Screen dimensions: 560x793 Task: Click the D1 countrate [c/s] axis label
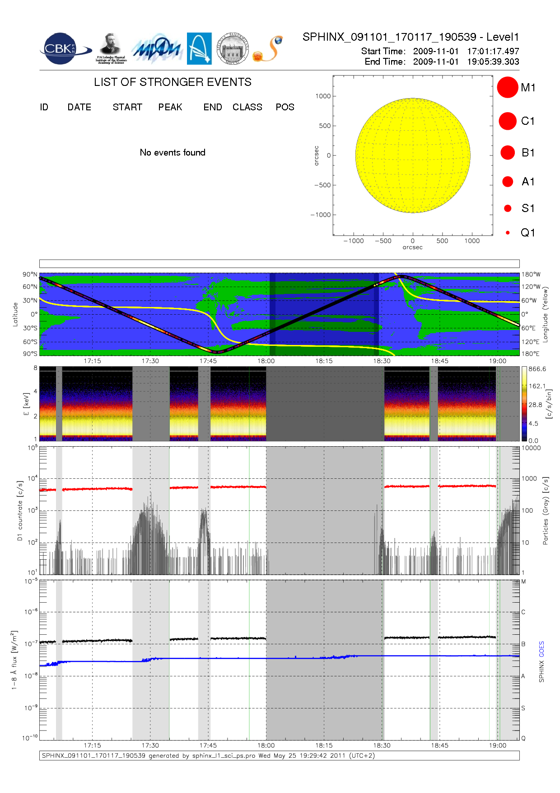tap(20, 510)
